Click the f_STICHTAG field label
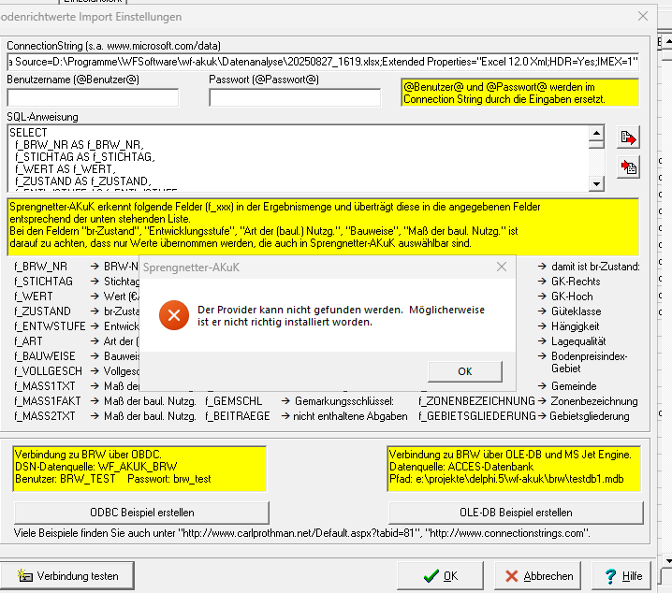This screenshot has width=672, height=593. (x=43, y=282)
